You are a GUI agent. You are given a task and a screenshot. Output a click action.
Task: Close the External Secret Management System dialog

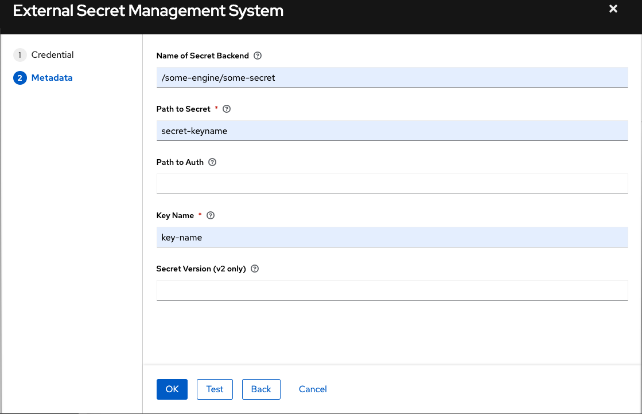613,9
